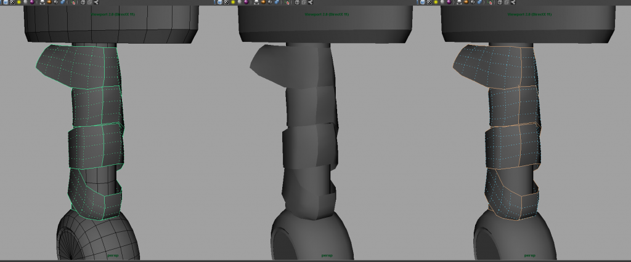631x262 pixels.
Task: Toggle X-Ray joints icon in left panel
Action: click(x=96, y=2)
